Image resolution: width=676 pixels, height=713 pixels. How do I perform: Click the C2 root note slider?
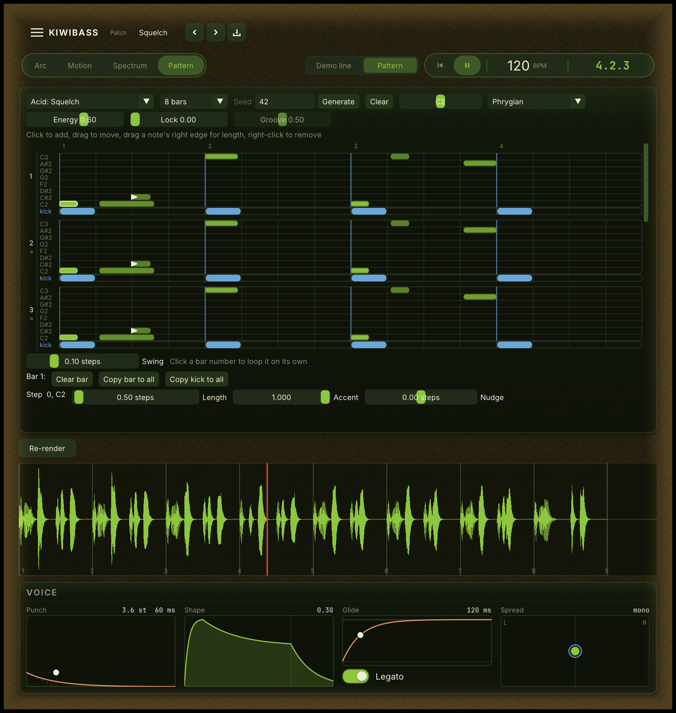440,101
